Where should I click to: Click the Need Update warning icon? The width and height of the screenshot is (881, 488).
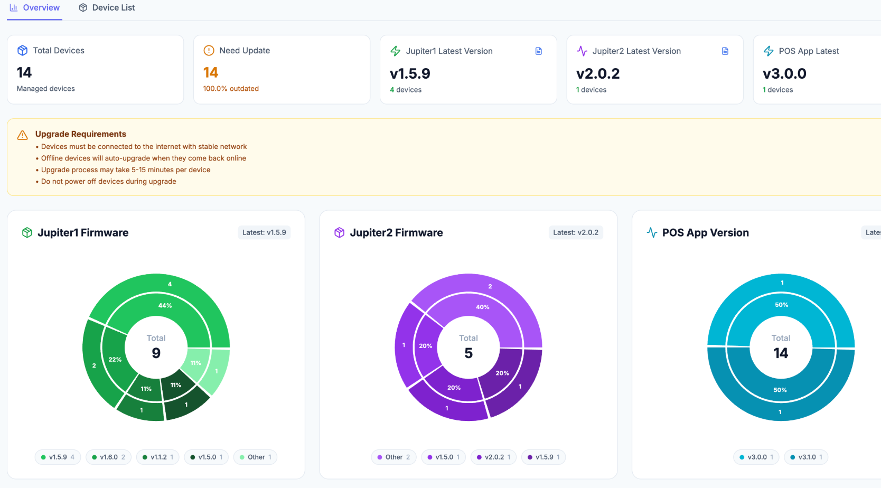tap(208, 51)
